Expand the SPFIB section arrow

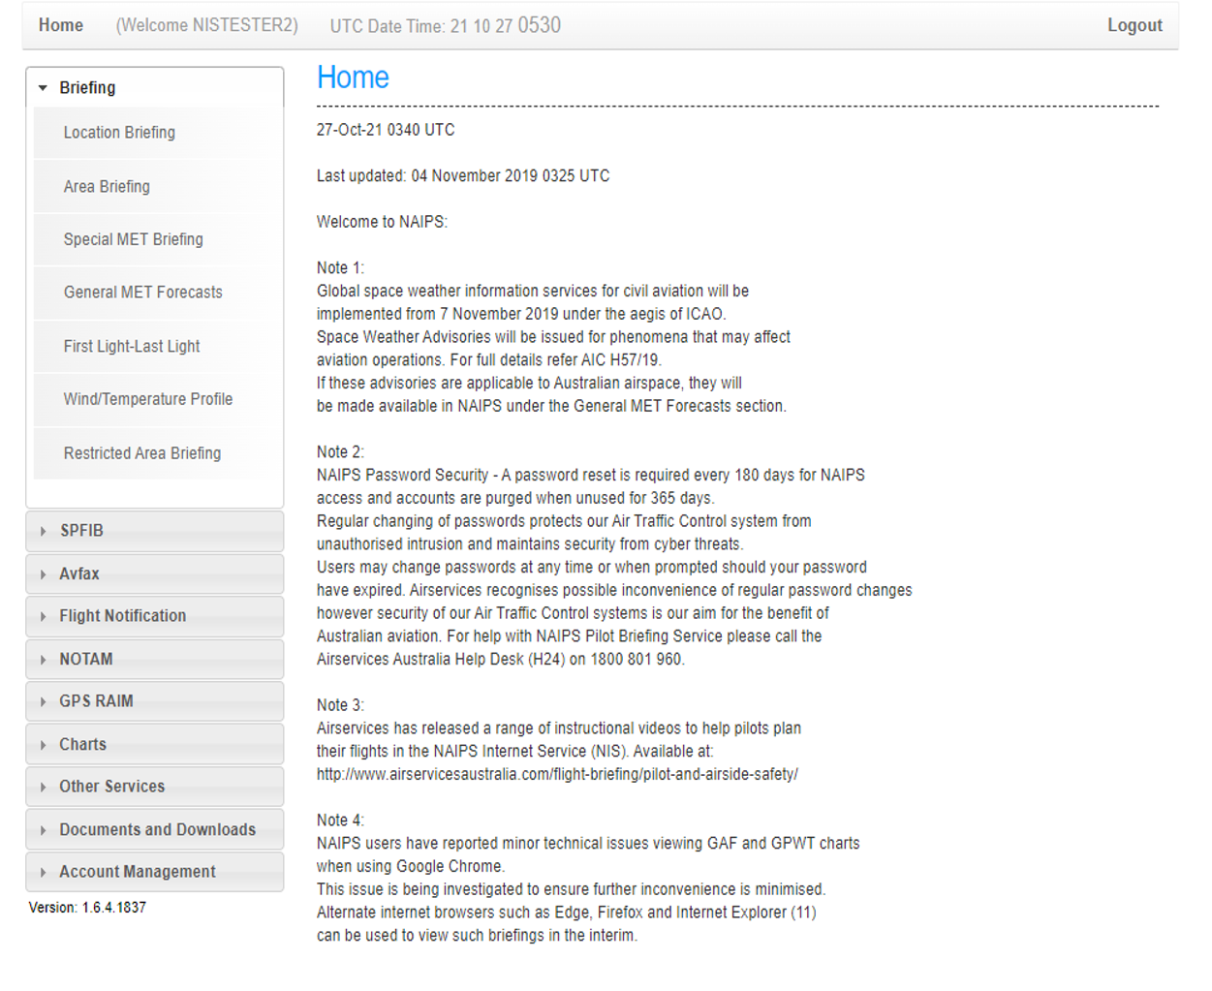43,531
